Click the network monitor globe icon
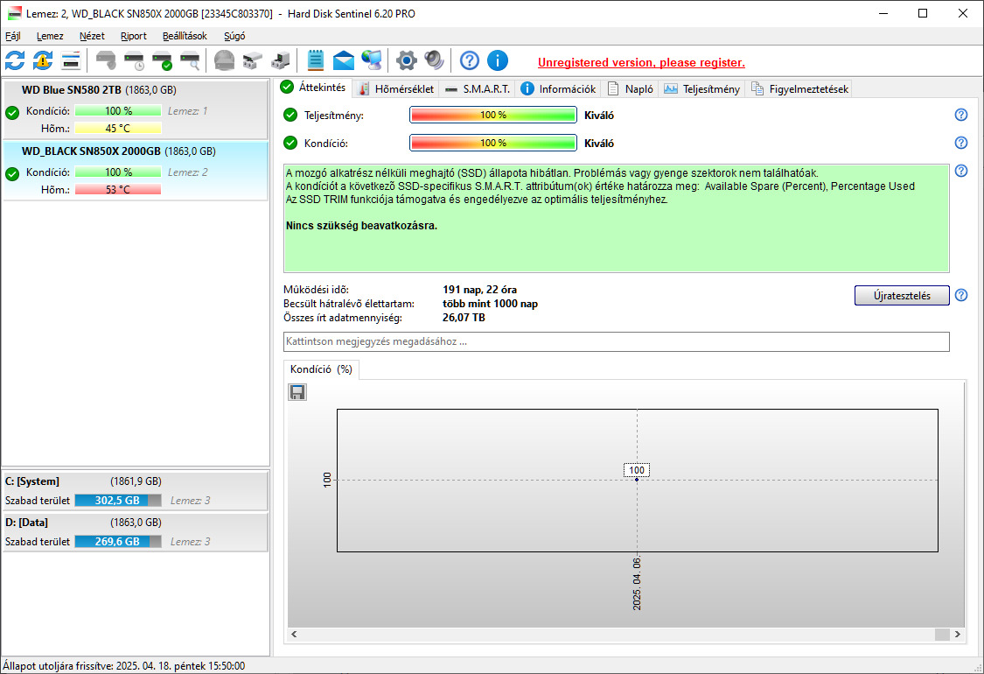The image size is (984, 674). [372, 61]
